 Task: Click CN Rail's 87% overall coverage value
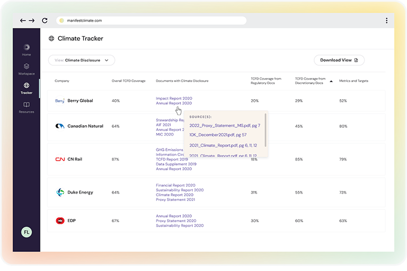(115, 159)
